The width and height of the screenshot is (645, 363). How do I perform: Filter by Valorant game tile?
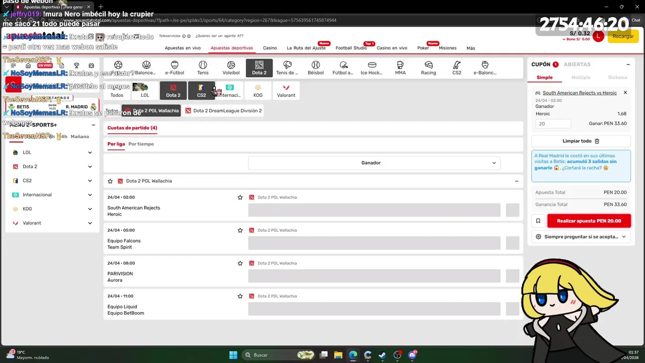[286, 91]
